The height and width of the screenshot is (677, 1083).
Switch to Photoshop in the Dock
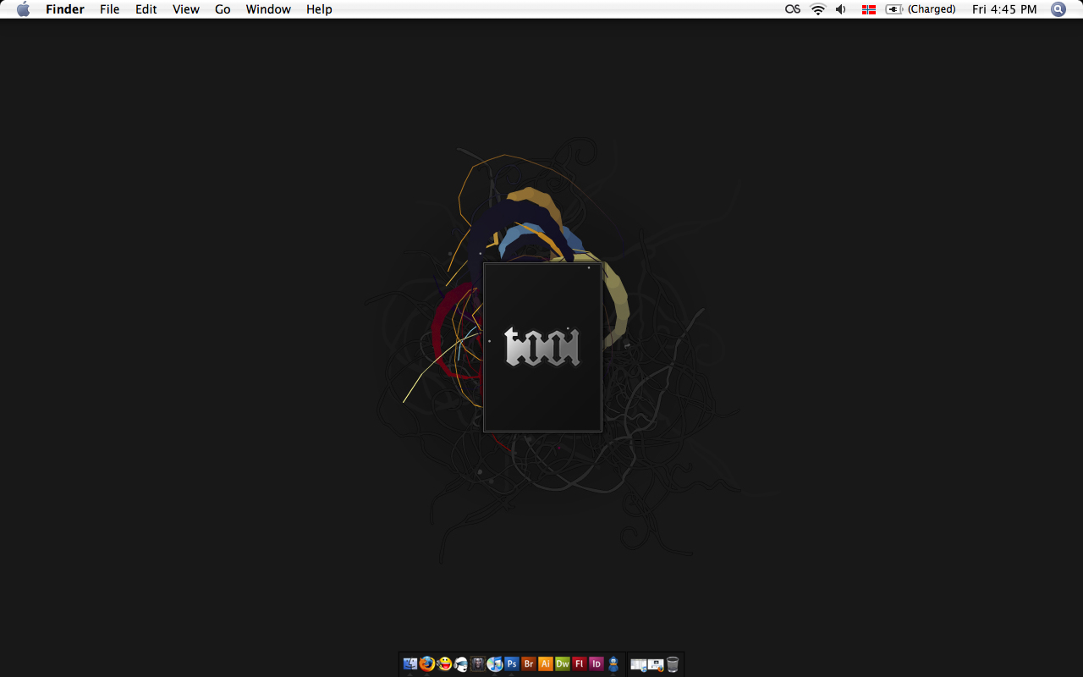pyautogui.click(x=512, y=664)
